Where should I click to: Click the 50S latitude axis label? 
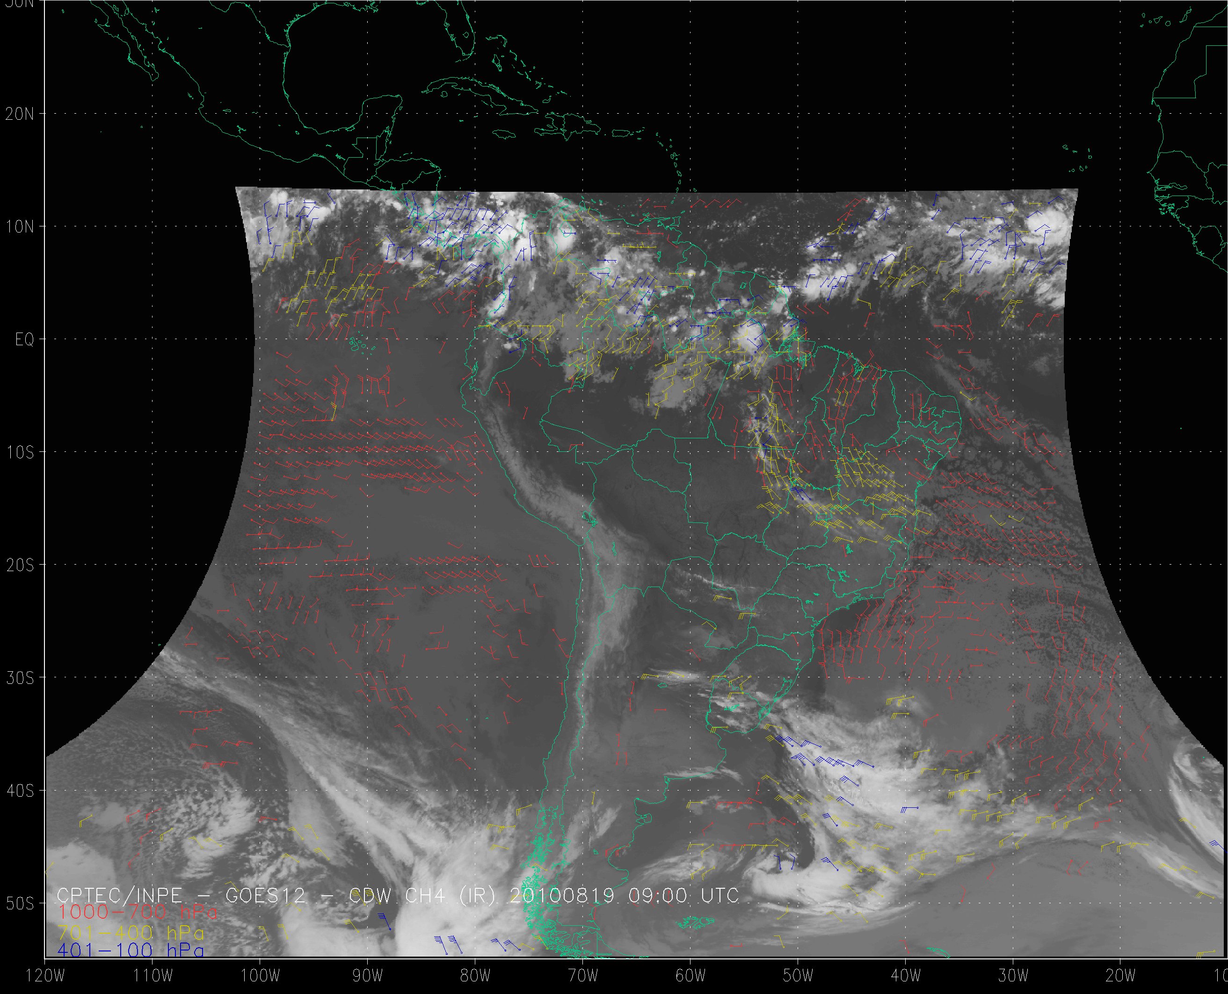point(20,904)
